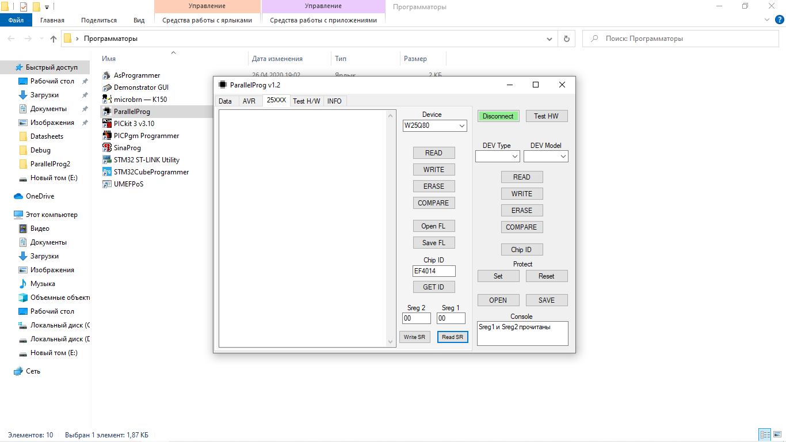
Task: Open Quick Access Toolbar customize dropdown arrow
Action: 46,7
